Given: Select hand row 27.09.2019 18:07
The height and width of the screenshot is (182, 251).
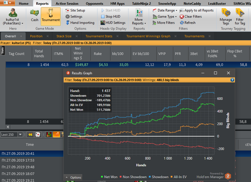Looking at the screenshot, I should [32, 174].
